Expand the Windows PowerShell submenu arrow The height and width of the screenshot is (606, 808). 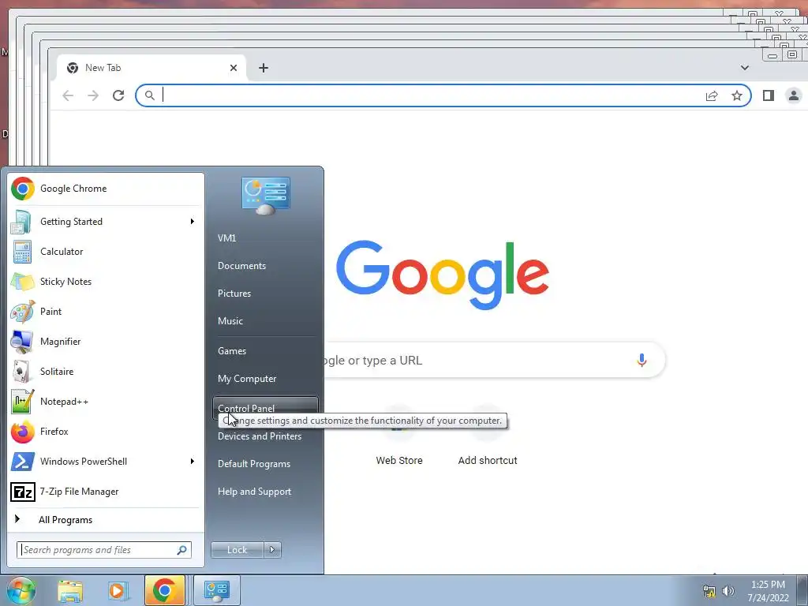[x=193, y=461]
